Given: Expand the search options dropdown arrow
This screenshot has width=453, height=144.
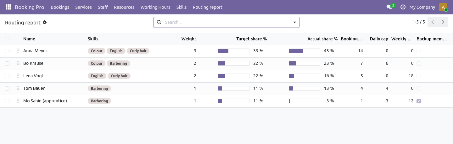Looking at the screenshot, I should pyautogui.click(x=295, y=22).
